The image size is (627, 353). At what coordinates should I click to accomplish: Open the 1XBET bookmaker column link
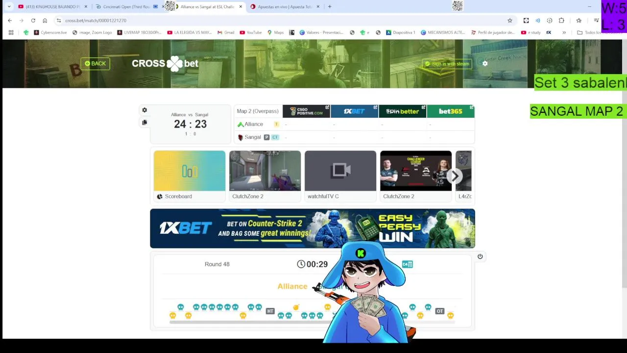[354, 111]
